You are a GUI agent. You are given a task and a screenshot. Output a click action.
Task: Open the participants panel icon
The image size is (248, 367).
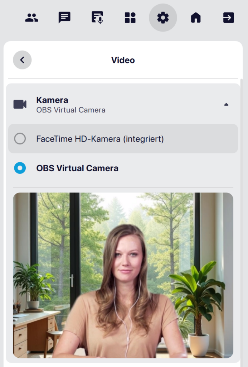point(31,18)
